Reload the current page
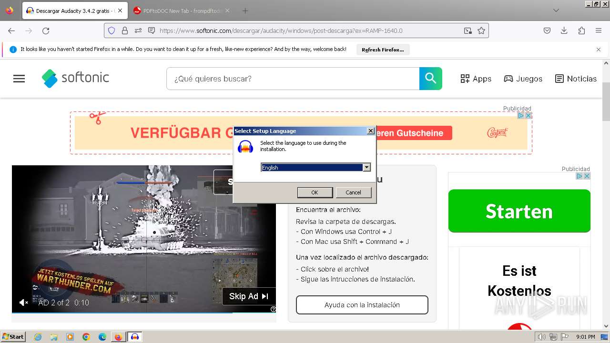The image size is (610, 343). click(x=46, y=30)
